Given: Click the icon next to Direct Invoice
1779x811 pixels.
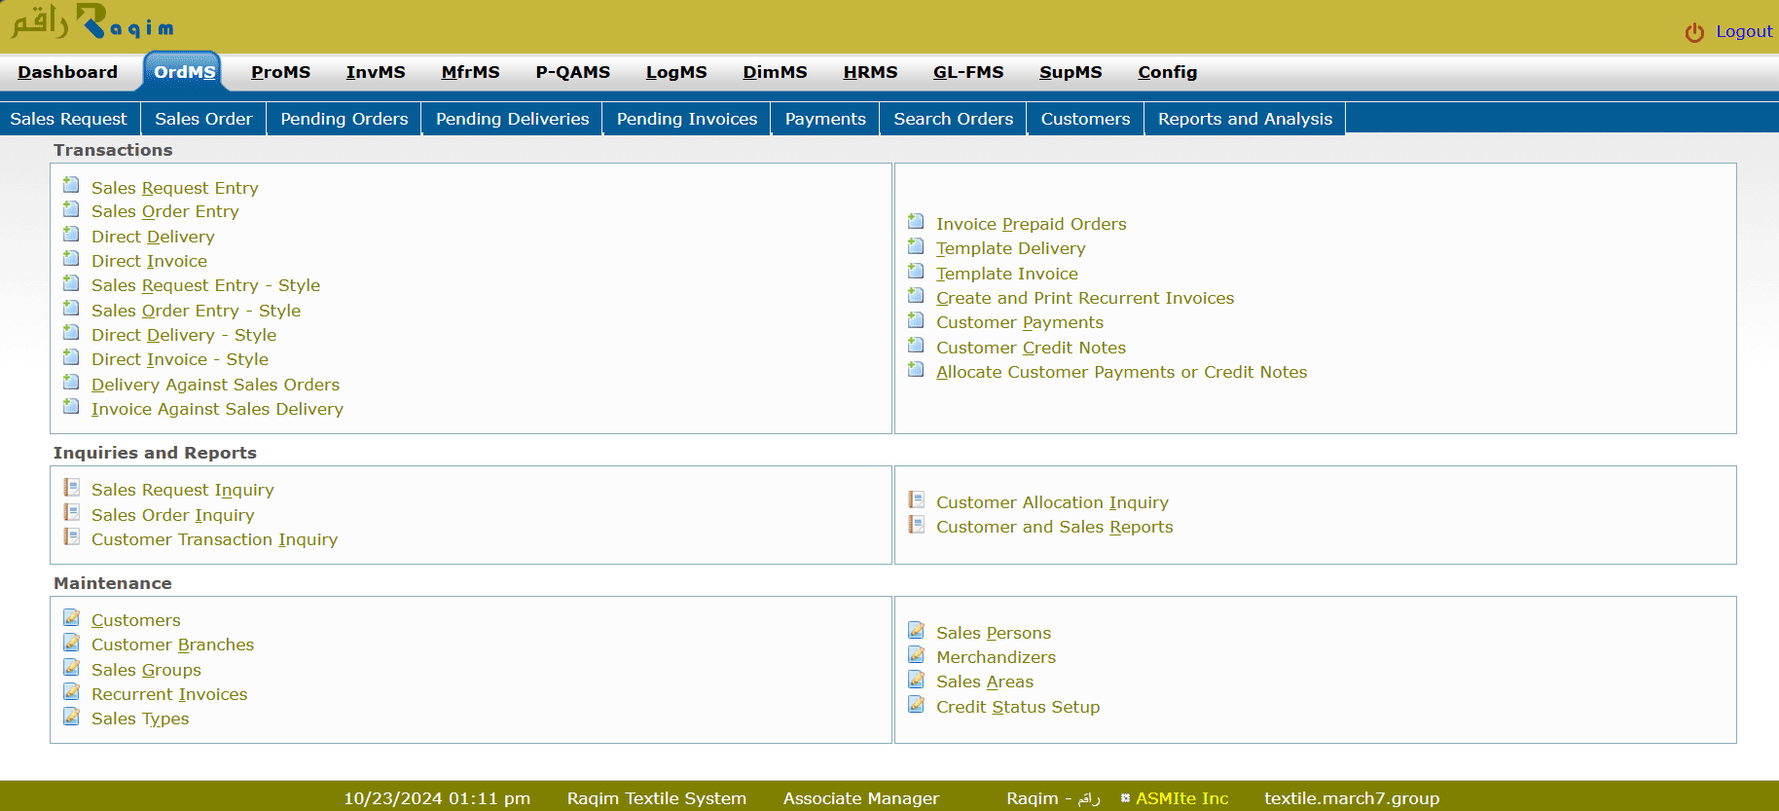Looking at the screenshot, I should click(71, 259).
